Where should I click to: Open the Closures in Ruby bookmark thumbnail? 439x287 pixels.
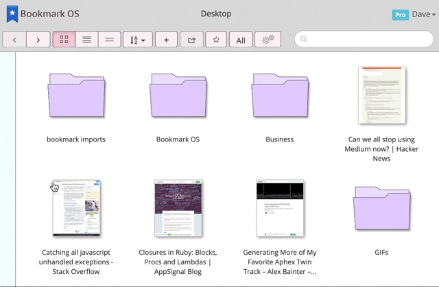pos(178,208)
